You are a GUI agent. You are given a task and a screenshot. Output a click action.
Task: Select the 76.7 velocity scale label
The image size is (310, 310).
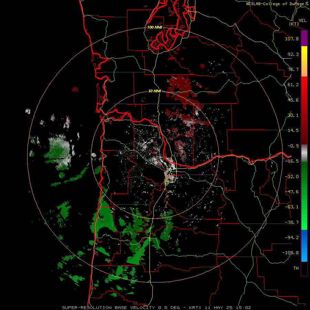click(x=293, y=69)
